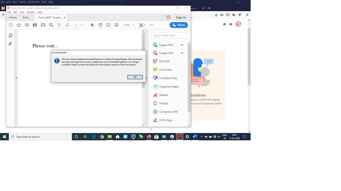Collapse the left navigation pane arrow
Image resolution: width=341 pixels, height=191 pixels.
(16, 78)
